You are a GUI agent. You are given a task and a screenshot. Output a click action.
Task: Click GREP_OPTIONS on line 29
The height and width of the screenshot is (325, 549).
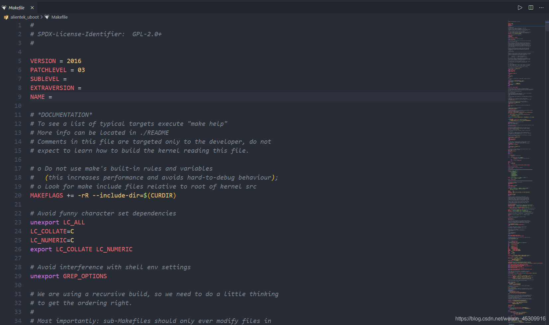(x=85, y=276)
